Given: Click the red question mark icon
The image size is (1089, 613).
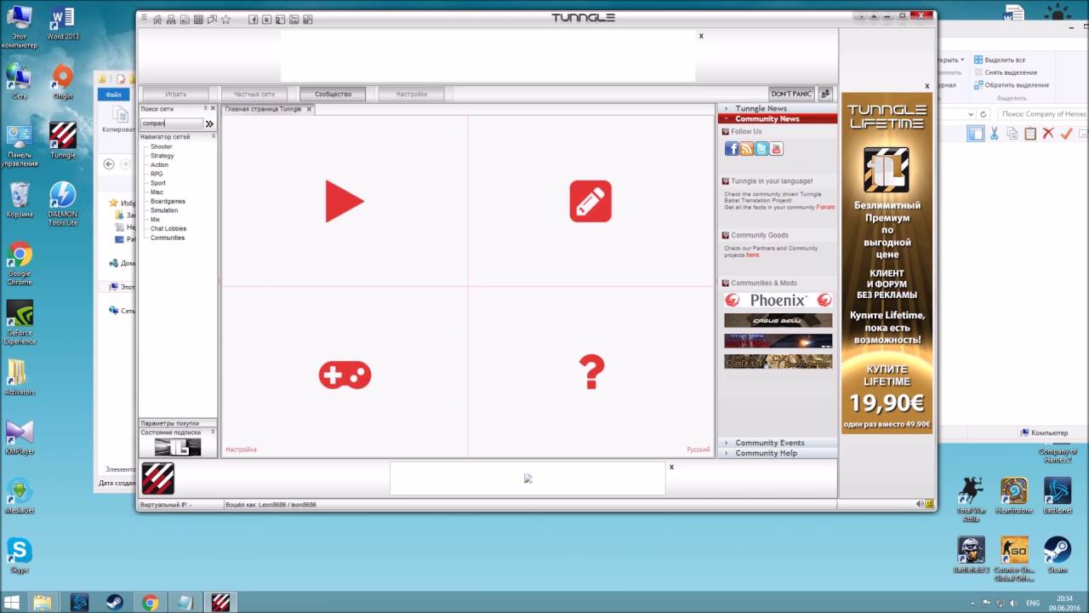Looking at the screenshot, I should pos(591,372).
